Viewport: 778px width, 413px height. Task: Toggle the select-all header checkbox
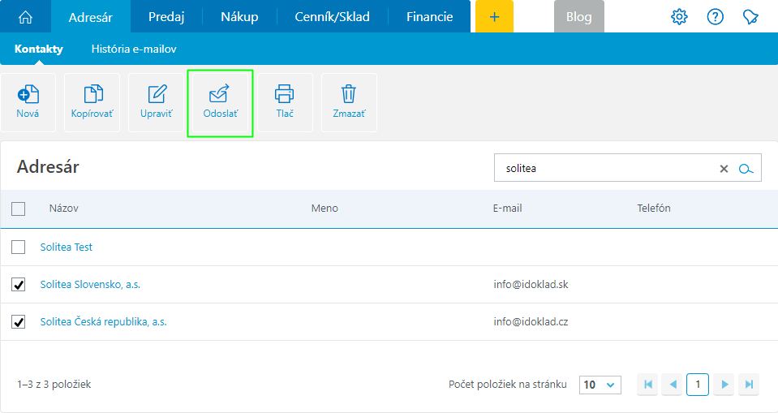19,209
